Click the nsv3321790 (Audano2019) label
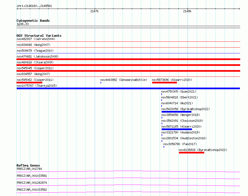The image size is (248, 196). click(181, 132)
